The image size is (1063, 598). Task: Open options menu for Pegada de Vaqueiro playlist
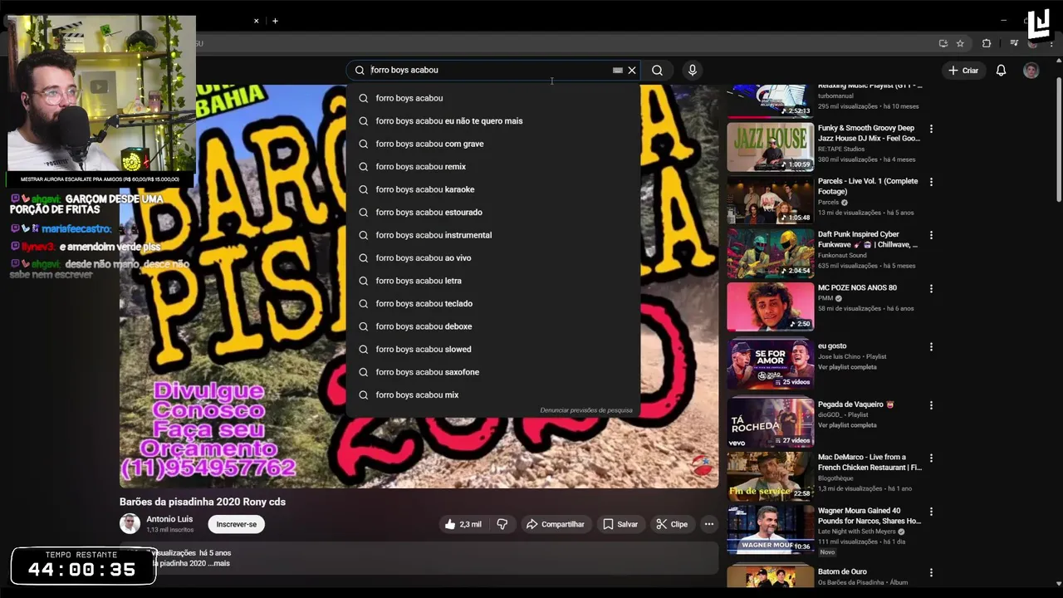931,405
